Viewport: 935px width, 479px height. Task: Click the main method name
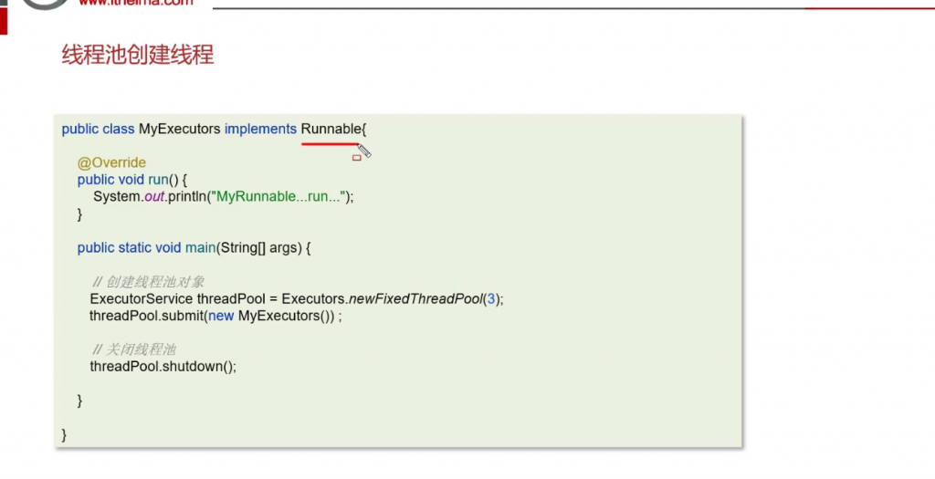tap(199, 247)
